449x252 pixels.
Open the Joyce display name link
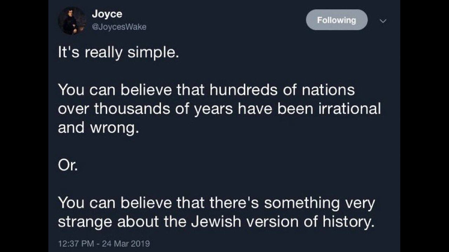point(107,14)
